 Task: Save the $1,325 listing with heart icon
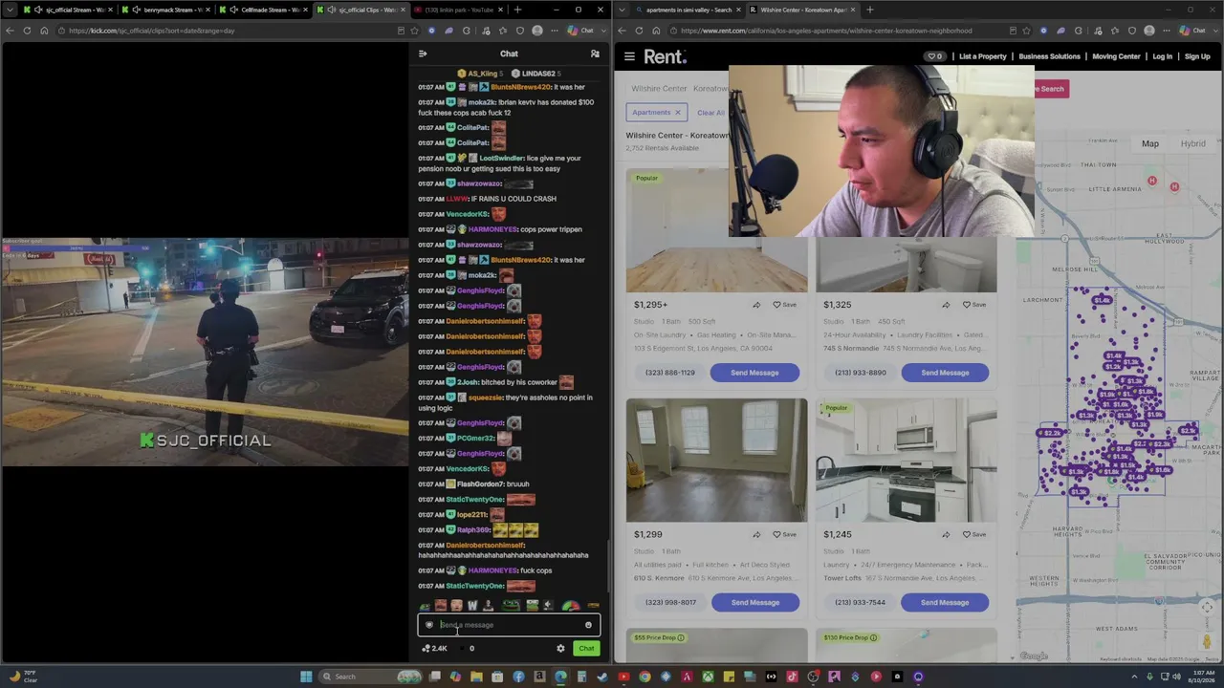point(973,305)
